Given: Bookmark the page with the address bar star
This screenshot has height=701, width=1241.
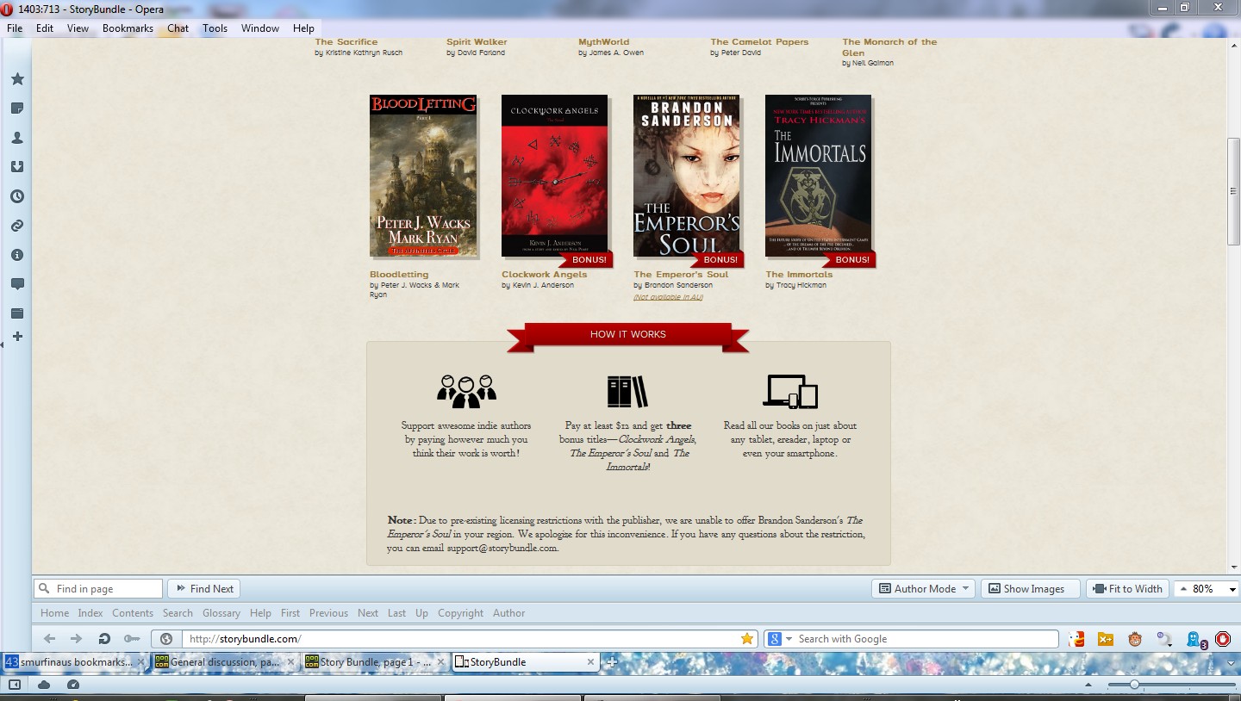Looking at the screenshot, I should [x=746, y=639].
